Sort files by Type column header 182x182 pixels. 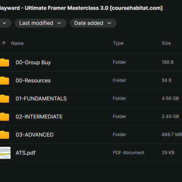pyautogui.click(x=118, y=43)
